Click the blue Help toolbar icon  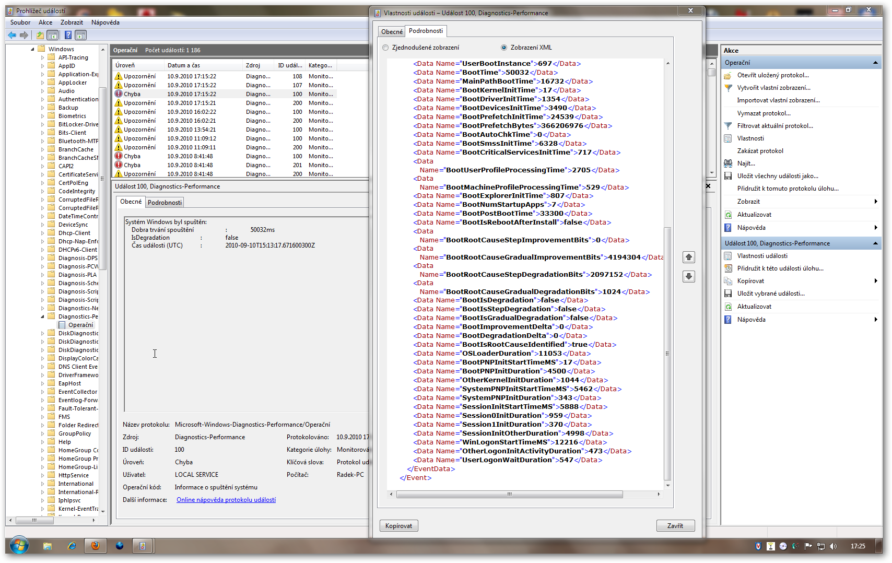pyautogui.click(x=68, y=35)
